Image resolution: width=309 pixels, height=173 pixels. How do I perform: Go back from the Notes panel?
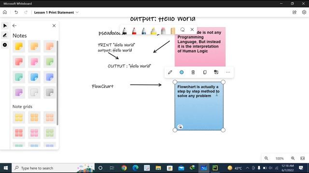(x=14, y=25)
